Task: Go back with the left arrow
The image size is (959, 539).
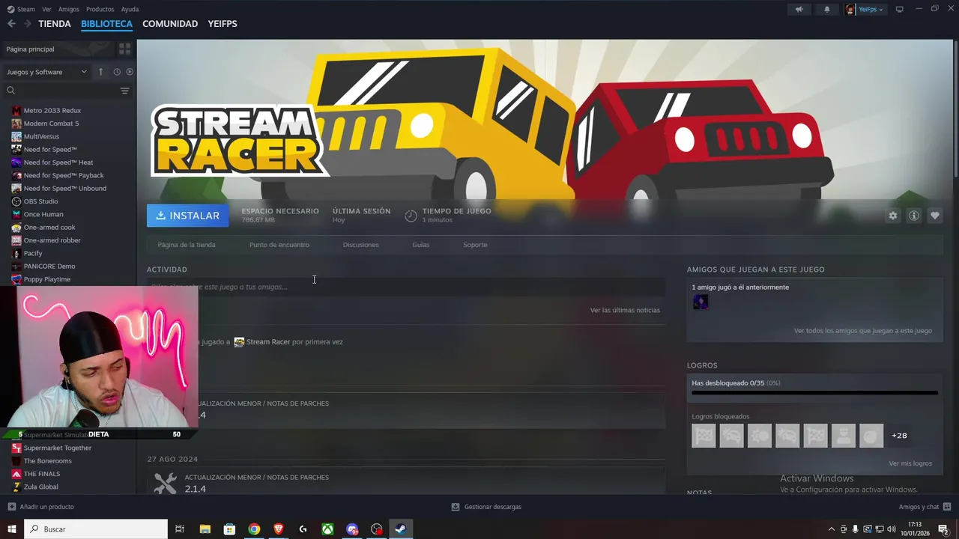Action: [x=11, y=24]
